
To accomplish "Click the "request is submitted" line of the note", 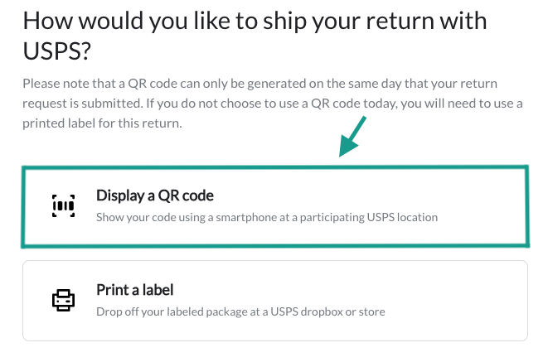I will coord(273,104).
